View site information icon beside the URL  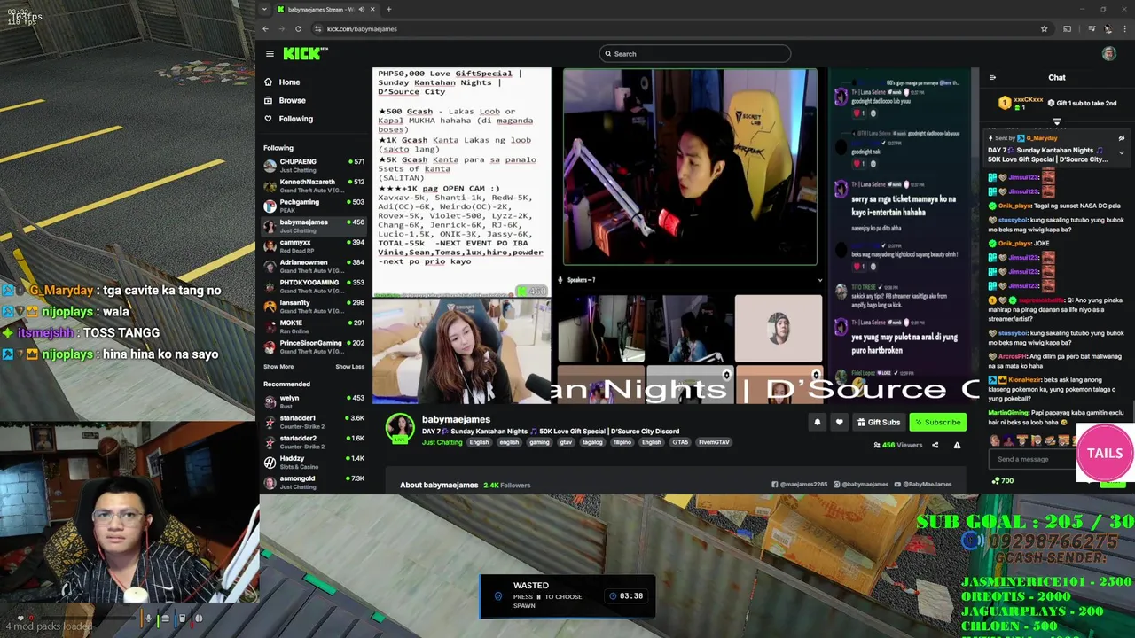(317, 28)
